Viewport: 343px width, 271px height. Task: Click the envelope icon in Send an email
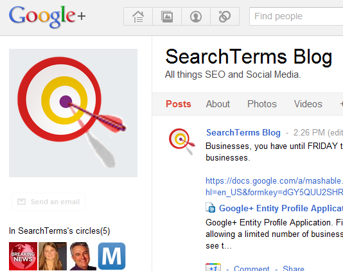(21, 202)
